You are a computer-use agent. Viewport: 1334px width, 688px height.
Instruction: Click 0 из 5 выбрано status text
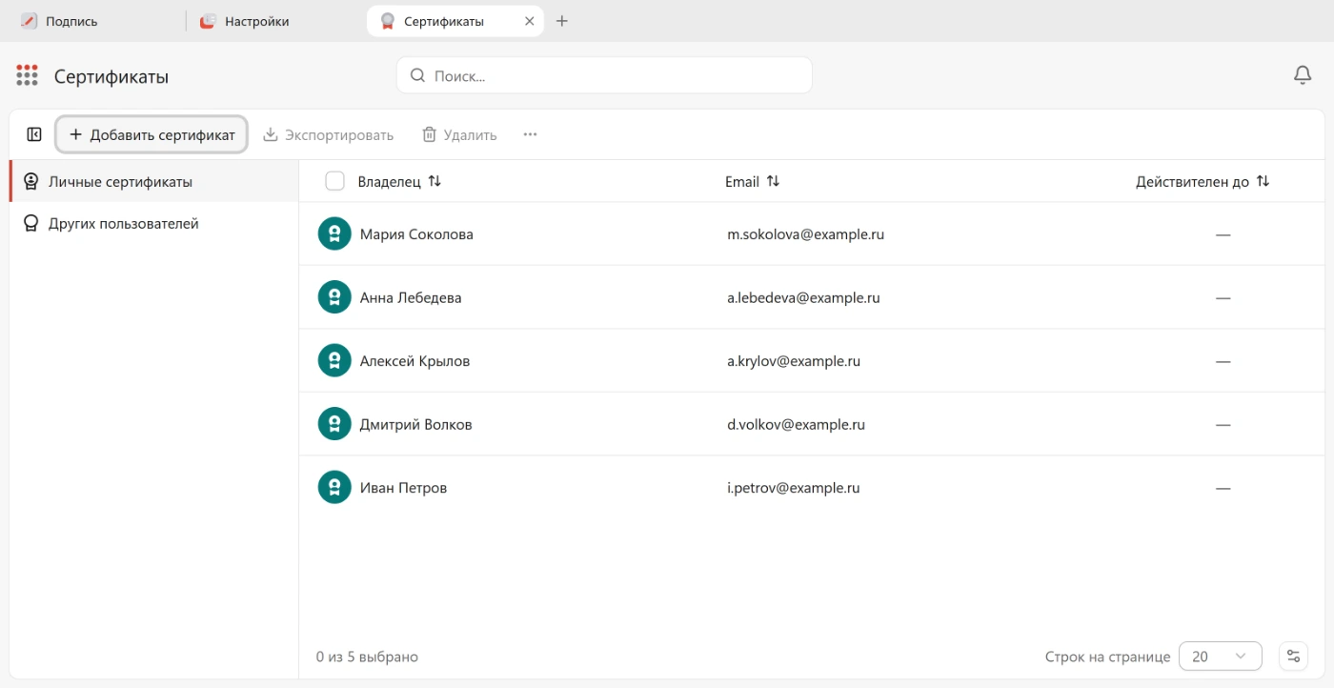point(367,657)
